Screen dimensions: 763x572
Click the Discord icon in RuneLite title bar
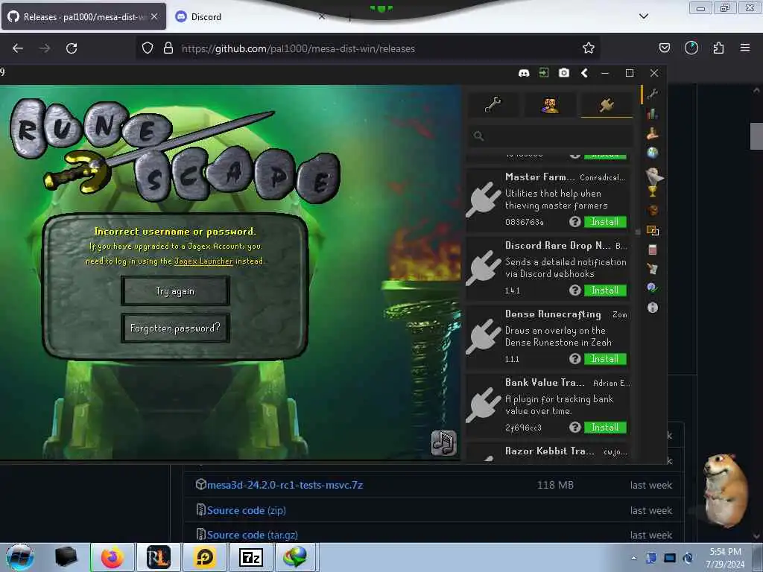[524, 73]
